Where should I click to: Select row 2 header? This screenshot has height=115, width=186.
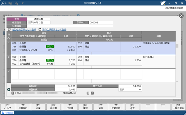pyautogui.click(x=9, y=62)
